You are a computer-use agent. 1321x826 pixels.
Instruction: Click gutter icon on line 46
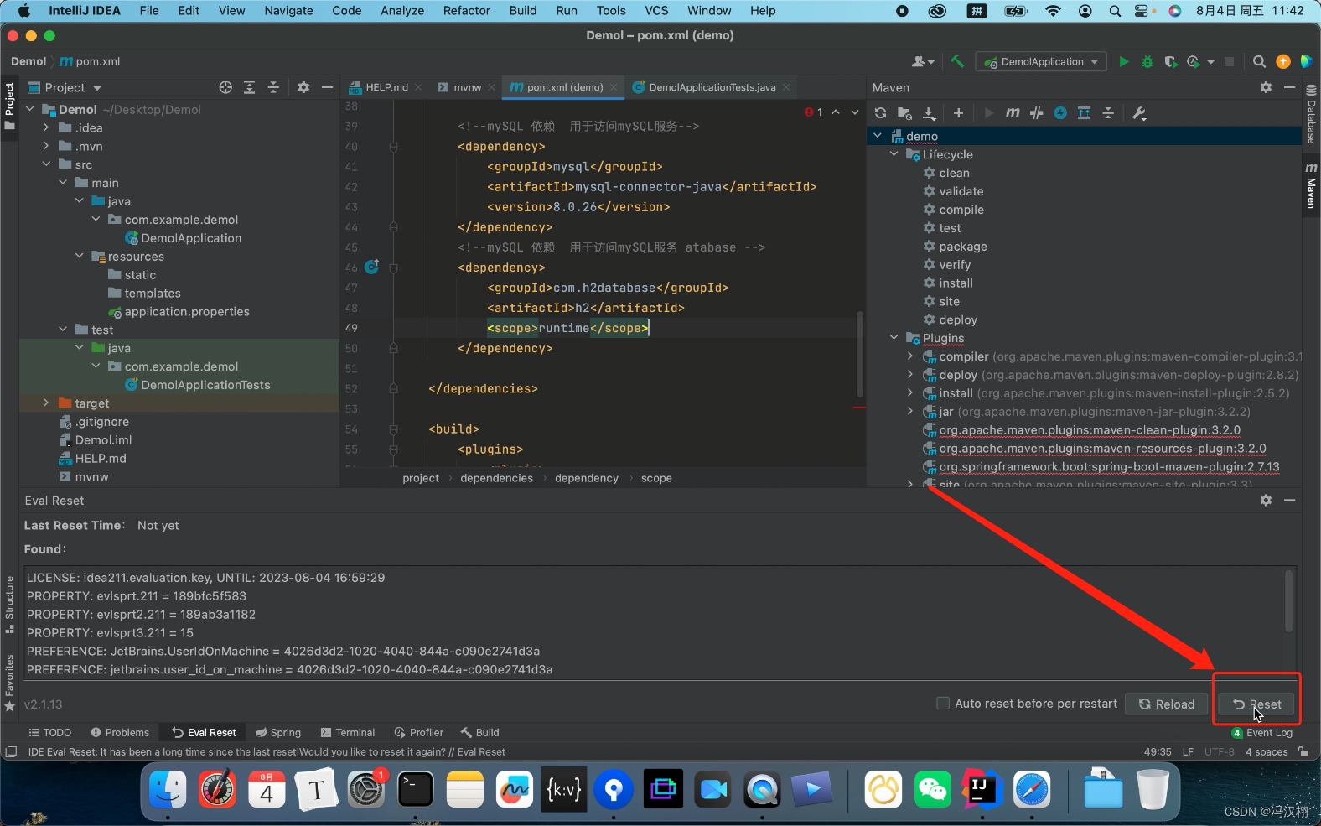point(372,267)
